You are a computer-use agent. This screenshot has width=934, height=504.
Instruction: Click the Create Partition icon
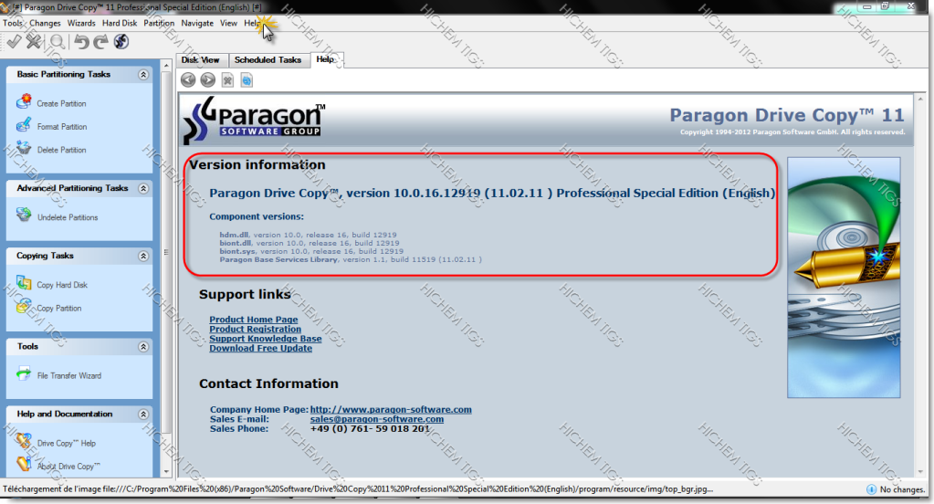click(x=24, y=101)
